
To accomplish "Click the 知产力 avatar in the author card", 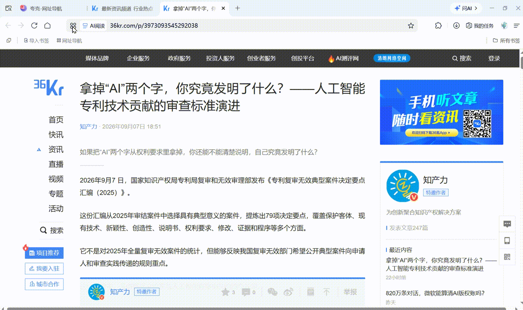I will point(403,186).
